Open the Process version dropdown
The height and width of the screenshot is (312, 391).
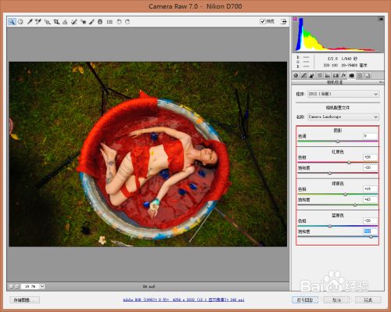(343, 94)
